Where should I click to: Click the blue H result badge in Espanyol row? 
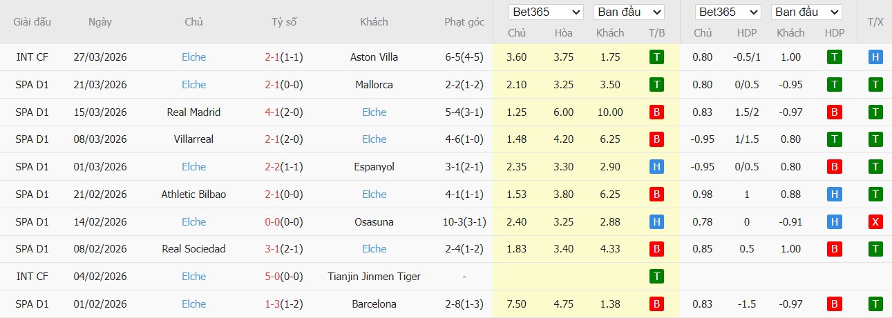[x=656, y=167]
